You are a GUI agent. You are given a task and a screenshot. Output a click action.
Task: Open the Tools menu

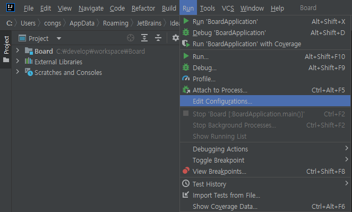tap(208, 9)
